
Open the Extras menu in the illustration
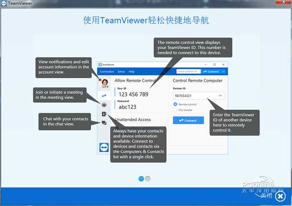(121, 72)
